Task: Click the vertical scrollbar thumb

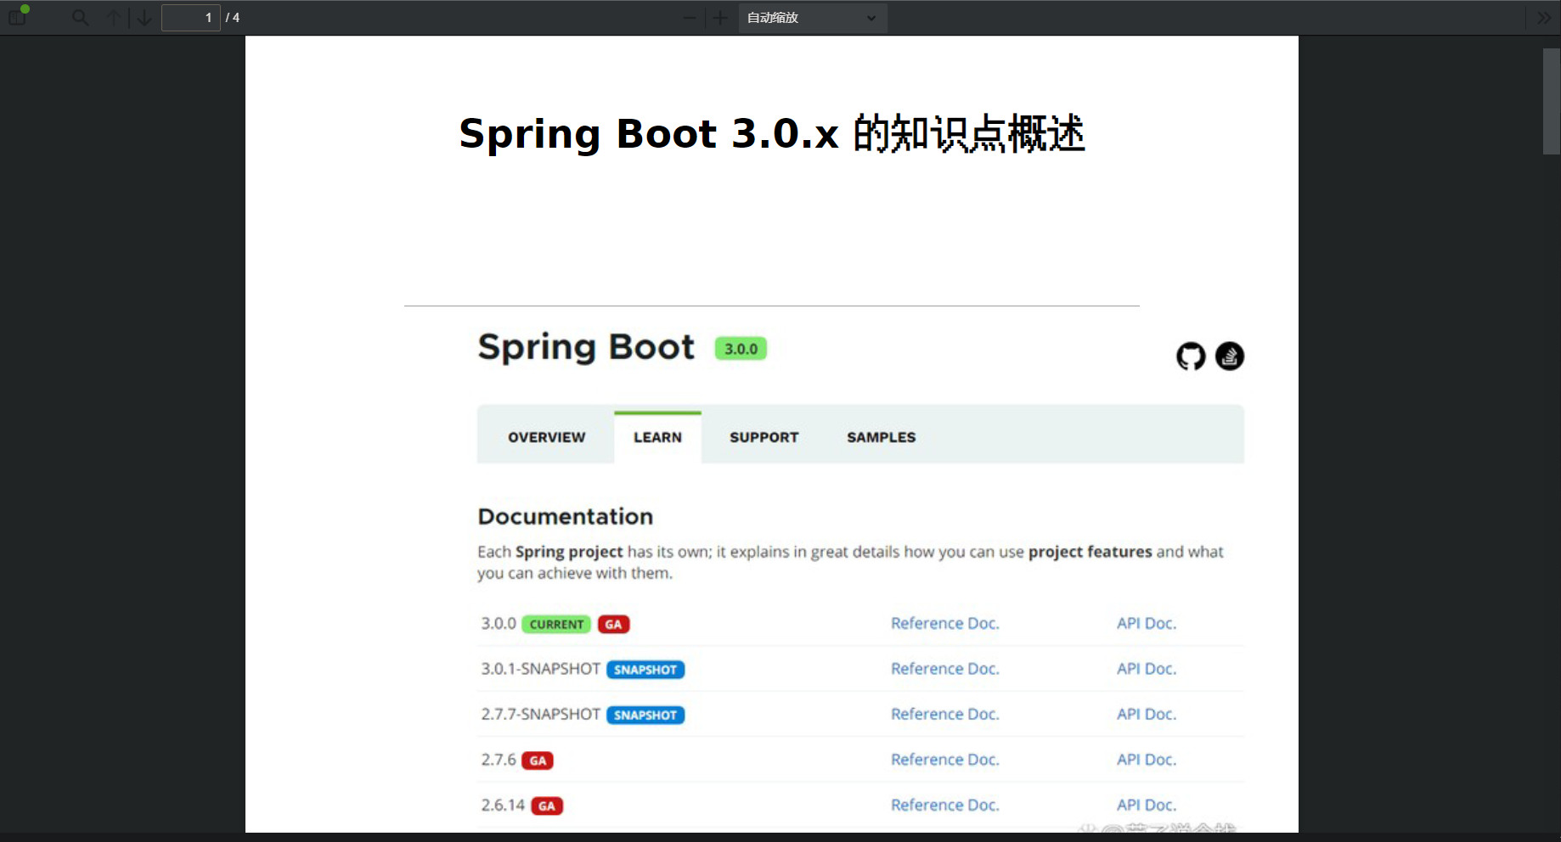Action: pyautogui.click(x=1552, y=101)
